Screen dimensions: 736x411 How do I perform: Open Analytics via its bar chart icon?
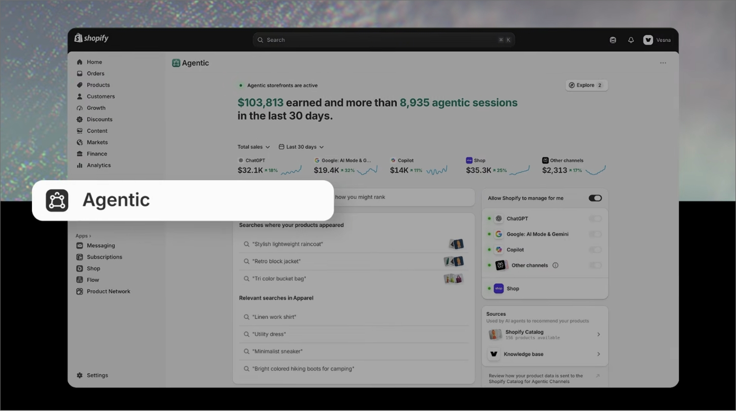point(79,165)
